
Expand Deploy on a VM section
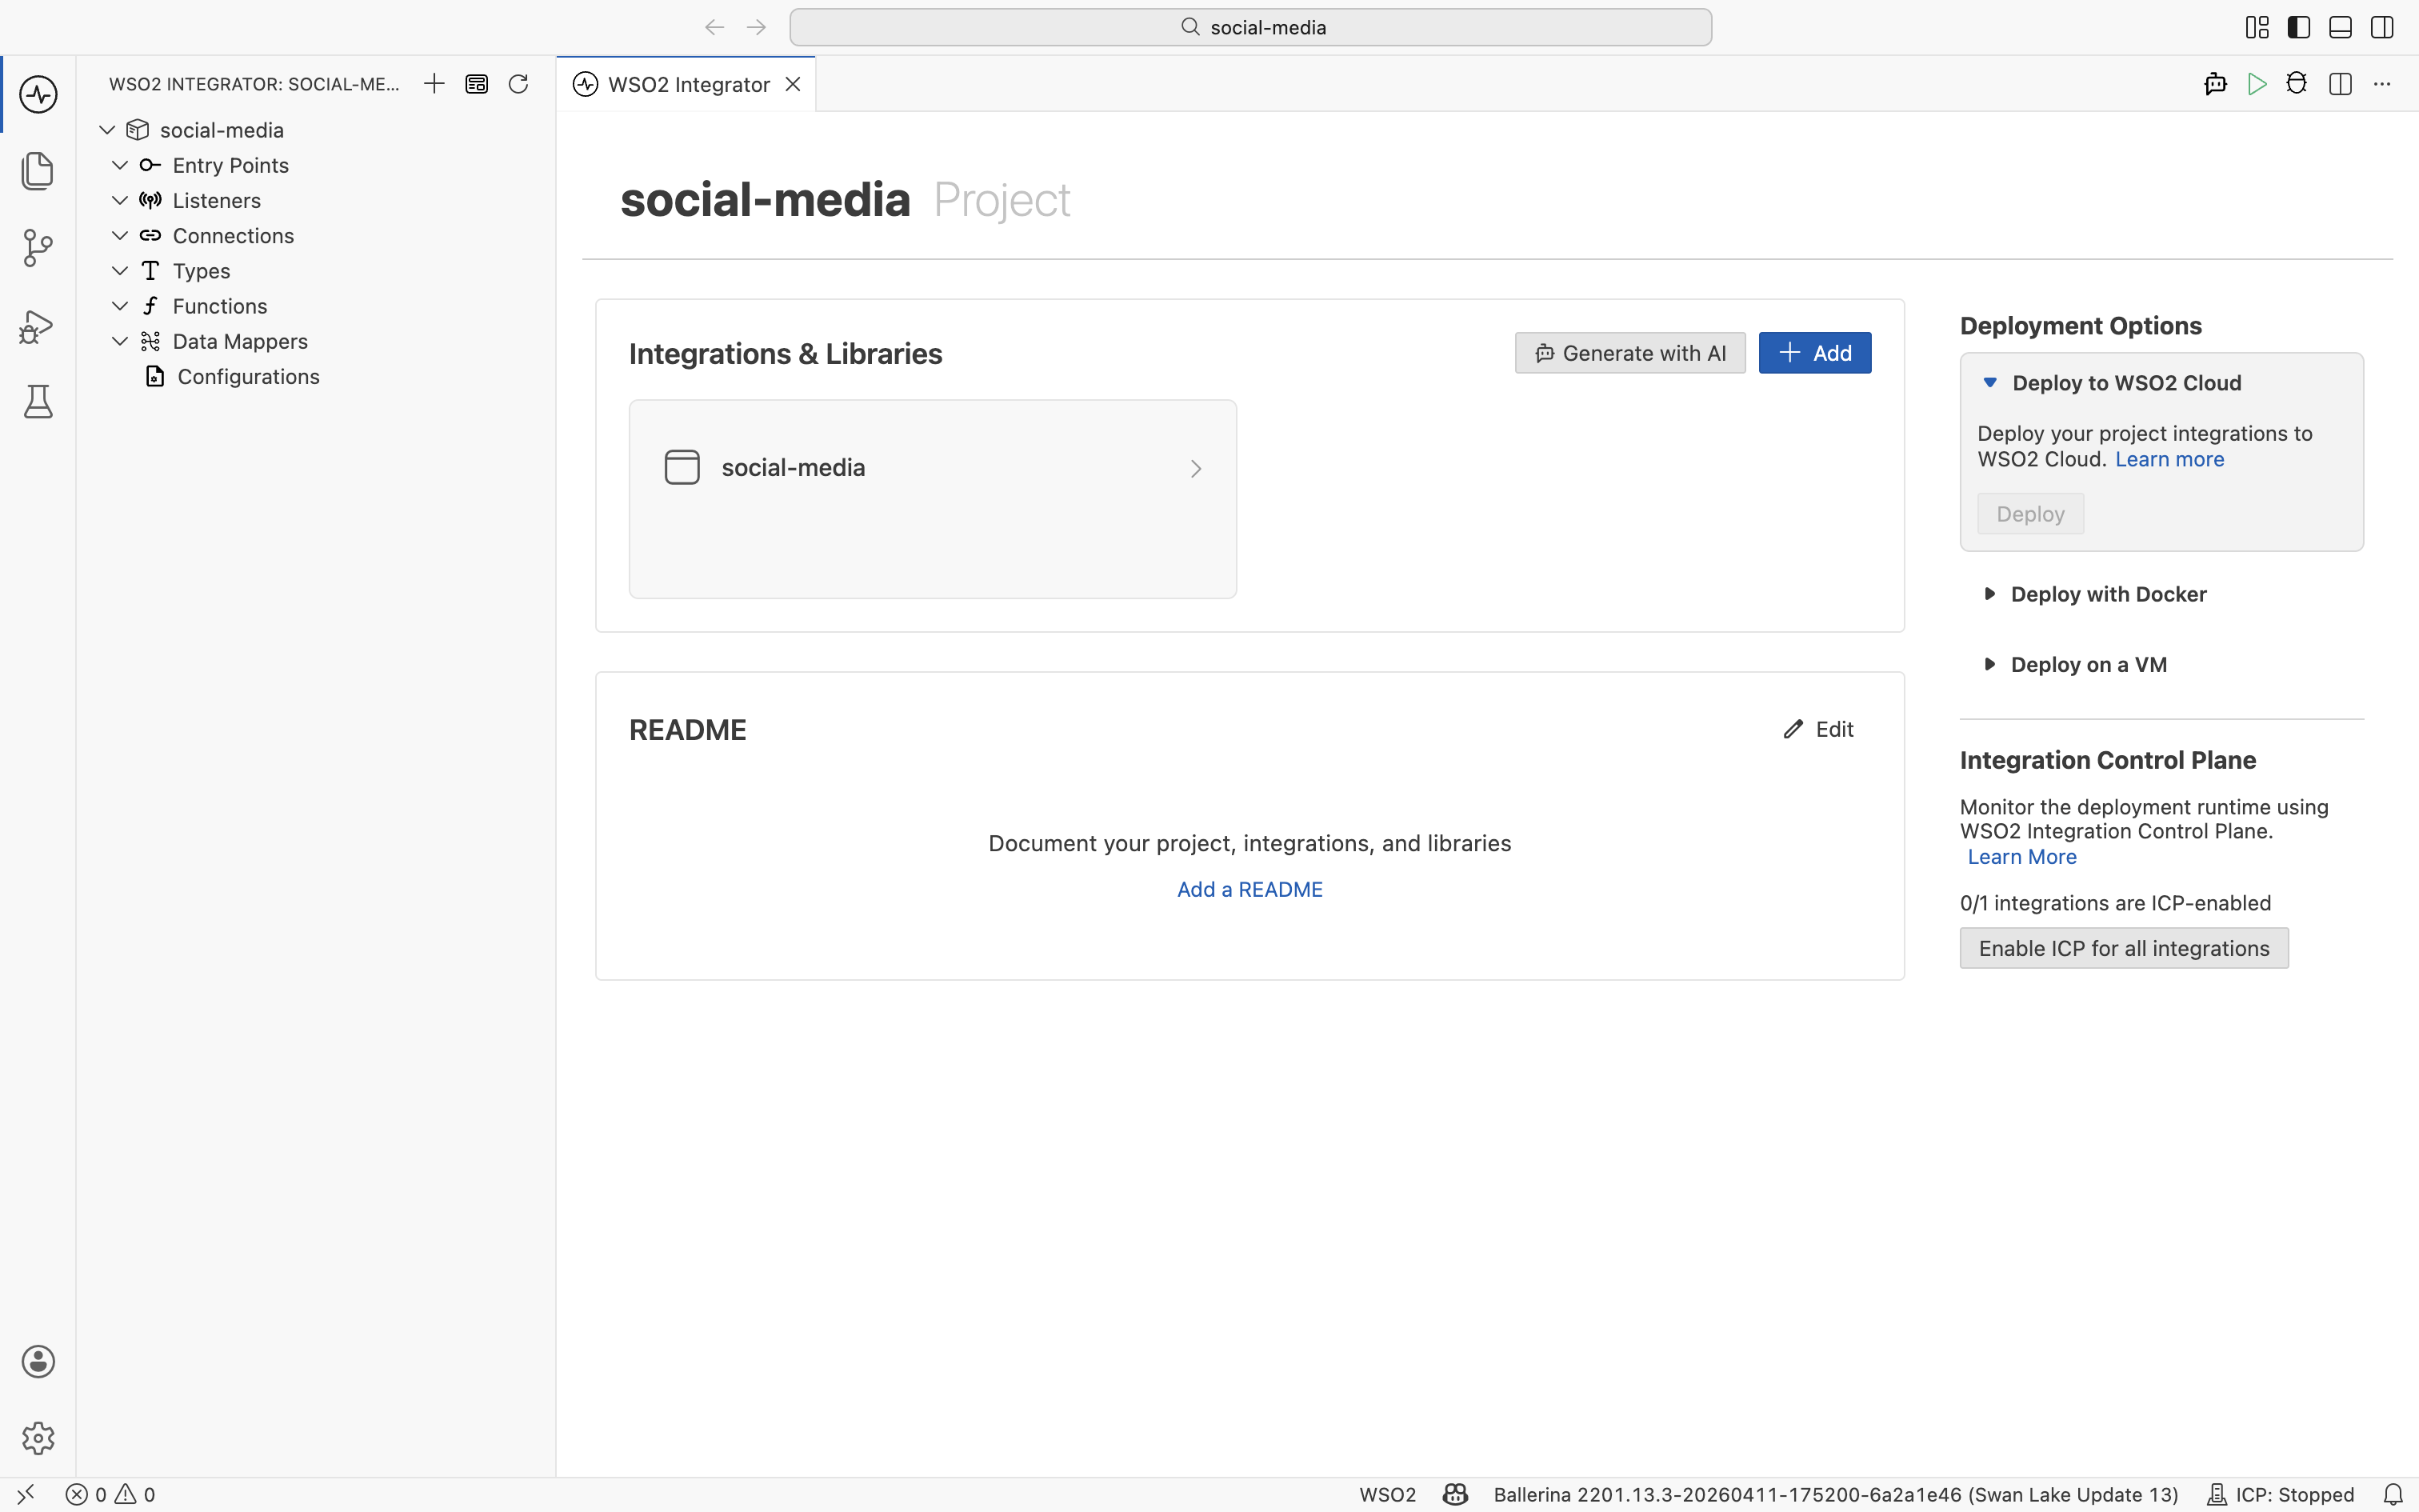tap(2074, 665)
